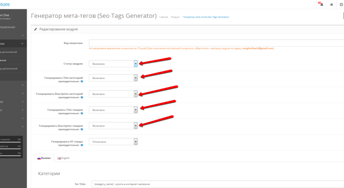Click help icon next to Title товаров
344x188 pixels.
tap(82, 113)
